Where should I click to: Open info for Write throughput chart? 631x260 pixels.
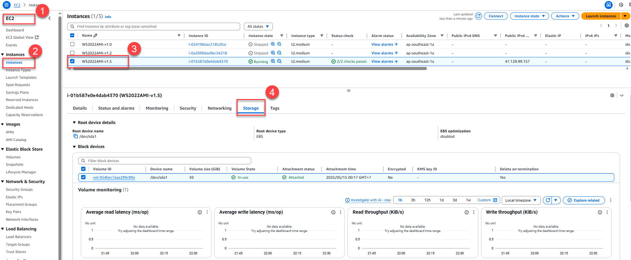coord(600,212)
